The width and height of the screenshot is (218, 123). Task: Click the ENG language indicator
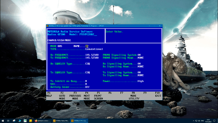pyautogui.click(x=202, y=121)
